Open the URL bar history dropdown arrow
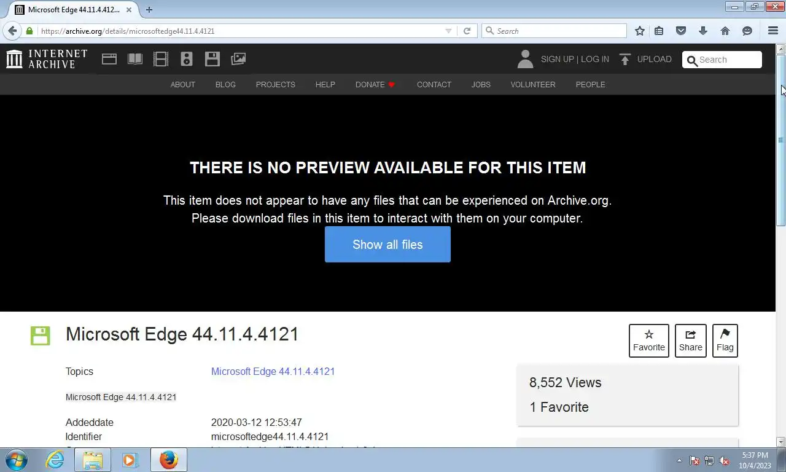This screenshot has height=472, width=786. pos(448,31)
